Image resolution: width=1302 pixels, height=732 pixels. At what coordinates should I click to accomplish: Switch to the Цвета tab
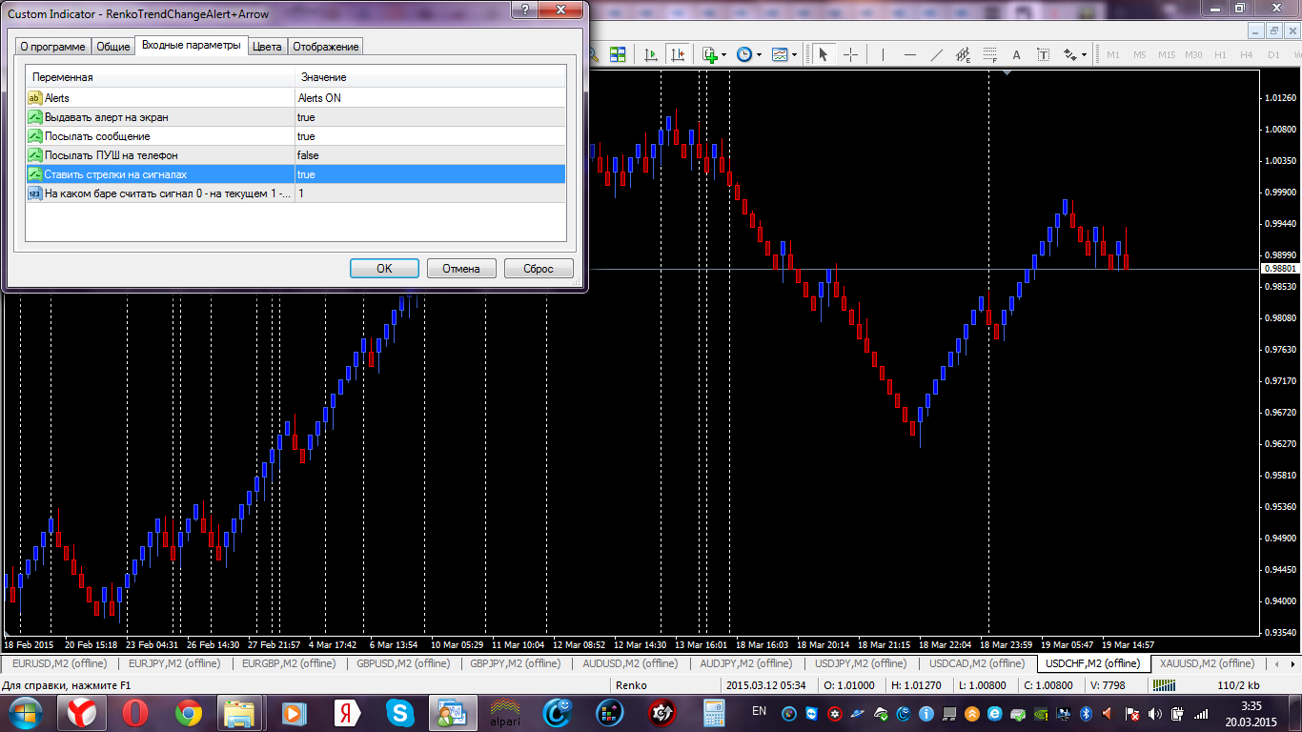268,47
